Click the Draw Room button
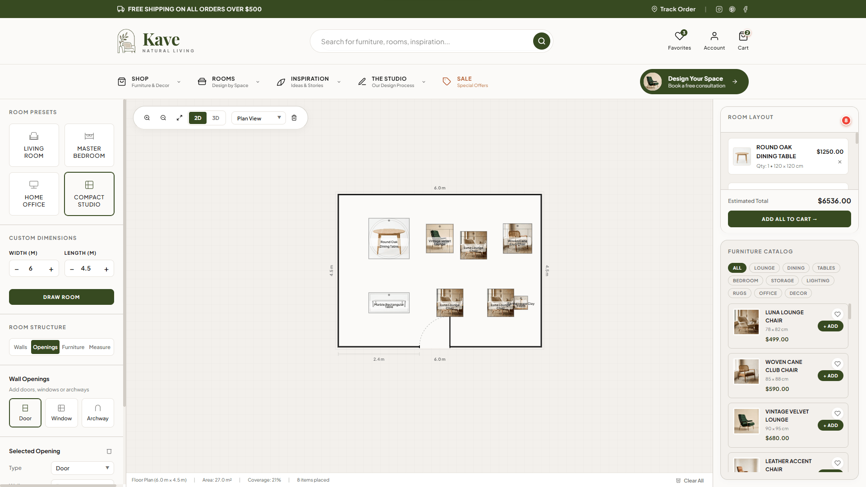866x487 pixels. point(61,297)
